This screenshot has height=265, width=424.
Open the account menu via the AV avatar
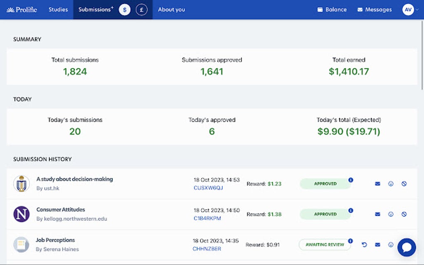pos(407,9)
